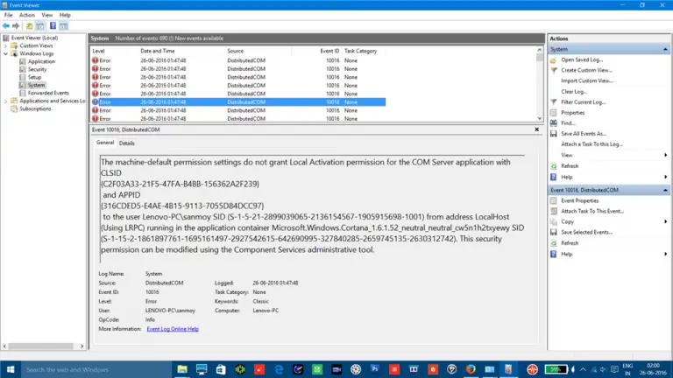
Task: Open the Application log
Action: coord(41,62)
